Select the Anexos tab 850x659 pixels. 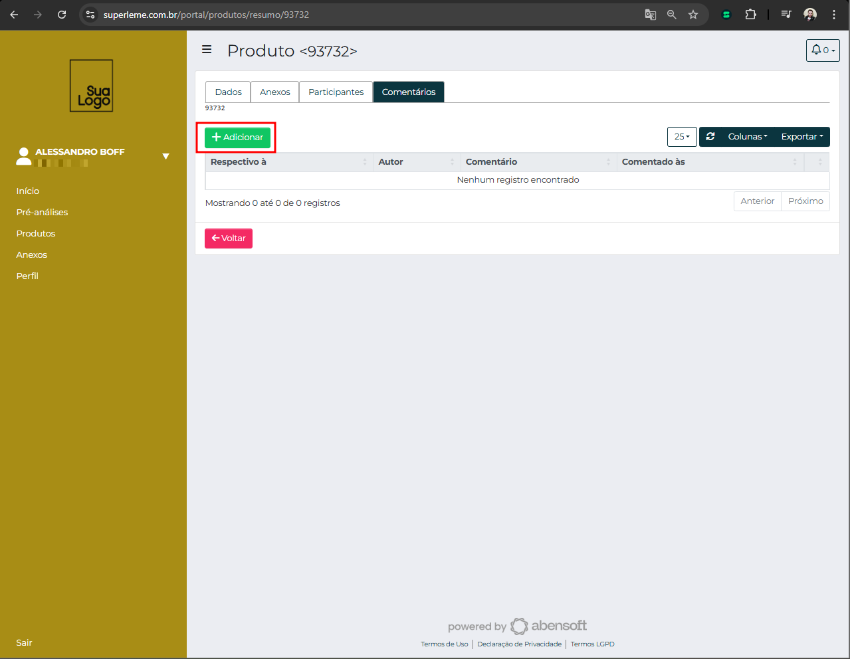click(x=274, y=92)
